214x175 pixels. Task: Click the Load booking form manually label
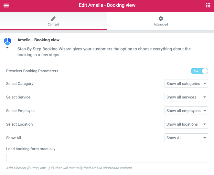click(x=31, y=149)
